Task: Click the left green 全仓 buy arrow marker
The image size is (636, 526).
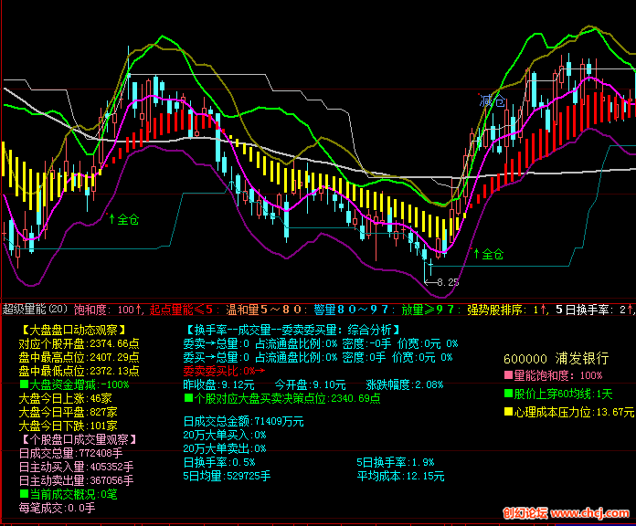Action: click(125, 219)
